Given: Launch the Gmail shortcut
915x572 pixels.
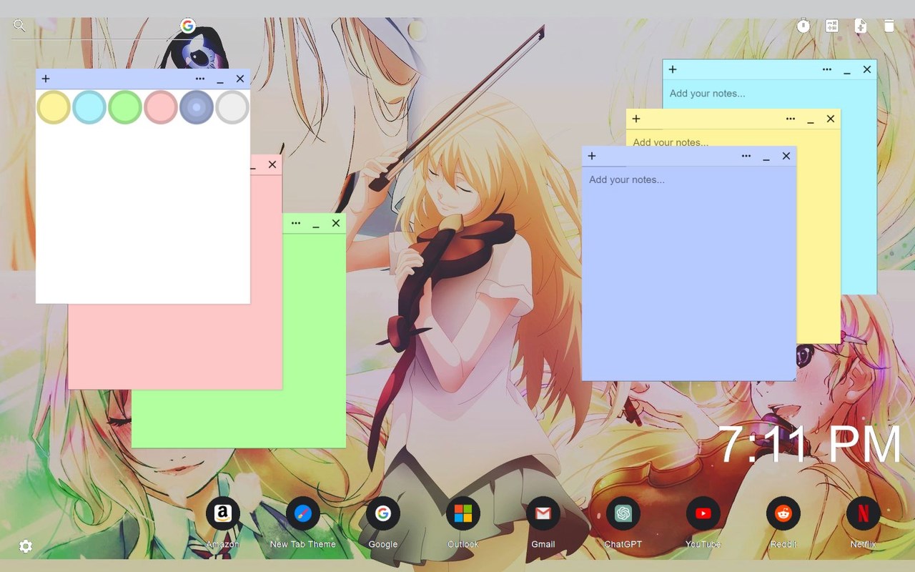Looking at the screenshot, I should [x=543, y=513].
